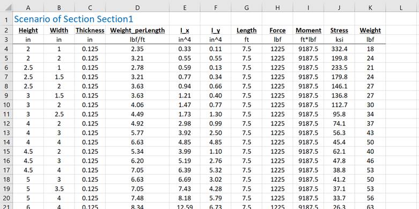
Task: Select stress value 45.4
Action: tap(339, 142)
